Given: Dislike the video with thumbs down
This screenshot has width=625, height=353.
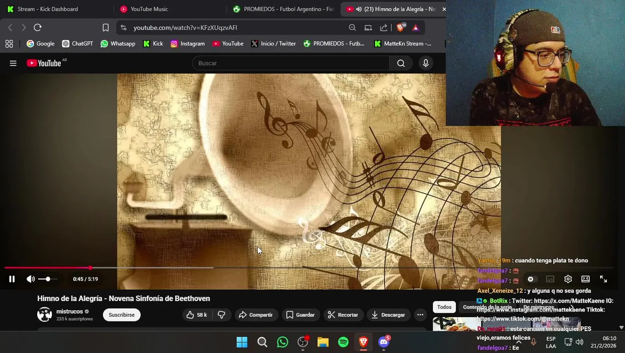Looking at the screenshot, I should (222, 315).
